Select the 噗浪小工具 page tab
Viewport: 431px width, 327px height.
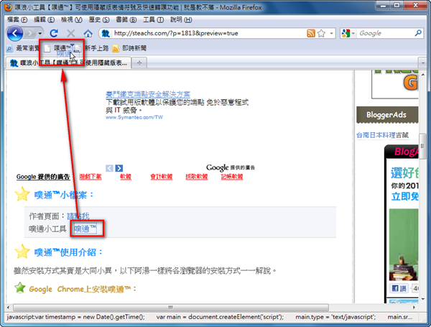pyautogui.click(x=68, y=63)
